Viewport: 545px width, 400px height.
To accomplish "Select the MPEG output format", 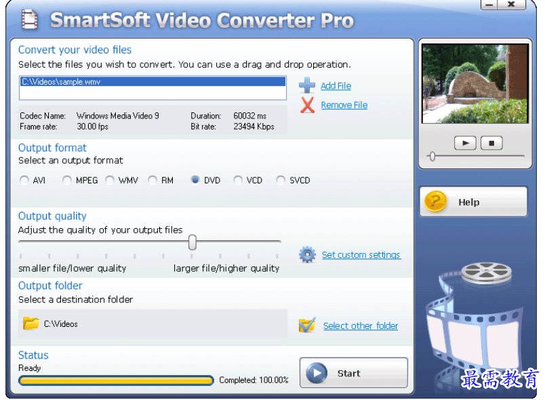I will (x=67, y=180).
